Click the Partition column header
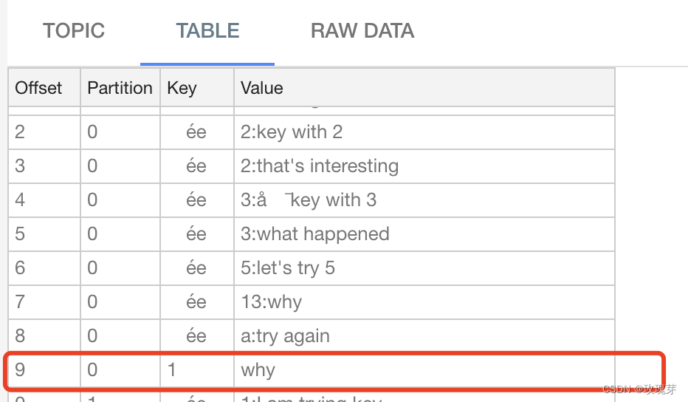Viewport: 688px width, 402px height. 120,88
